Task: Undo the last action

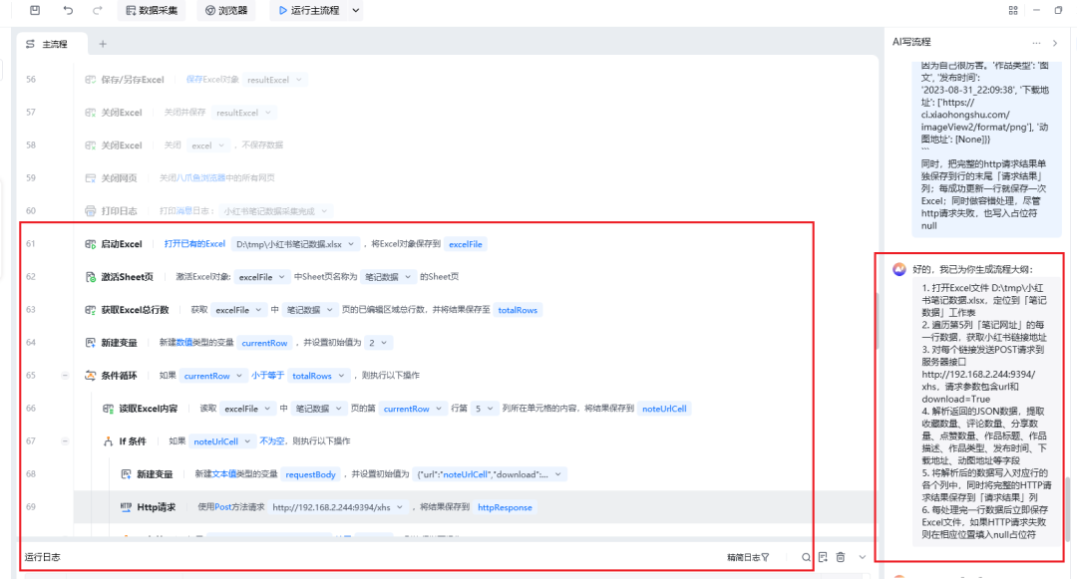Action: [x=67, y=10]
